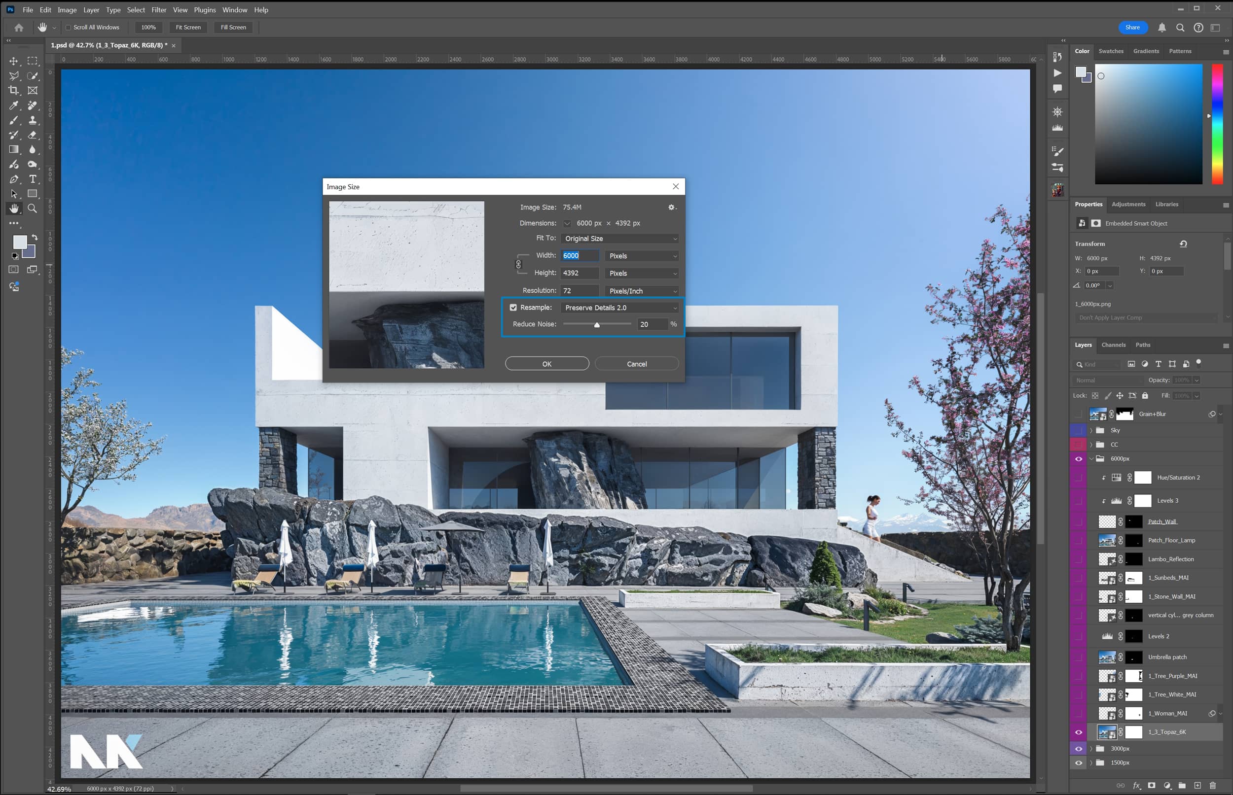Open the History panel icon
The width and height of the screenshot is (1233, 795).
[x=1057, y=57]
